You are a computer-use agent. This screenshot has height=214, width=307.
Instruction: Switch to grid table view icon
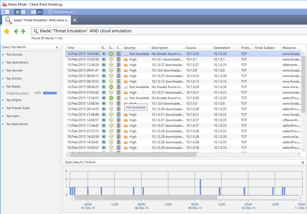(x=17, y=12)
